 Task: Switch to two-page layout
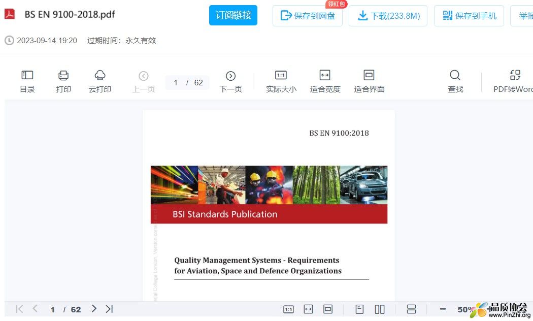(x=380, y=309)
